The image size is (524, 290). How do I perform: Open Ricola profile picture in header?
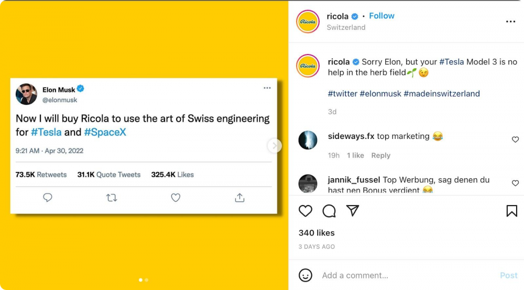308,22
